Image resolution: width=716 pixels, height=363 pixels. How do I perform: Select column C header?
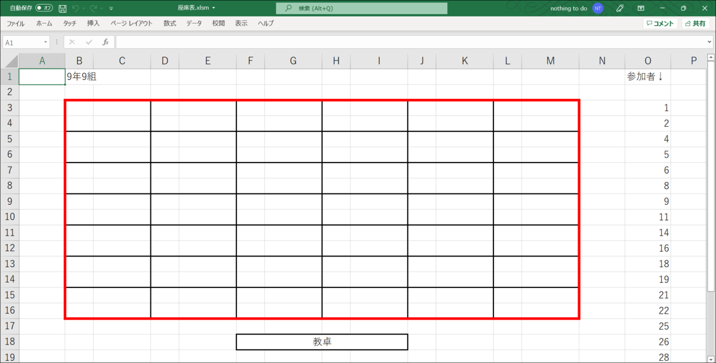coord(122,61)
